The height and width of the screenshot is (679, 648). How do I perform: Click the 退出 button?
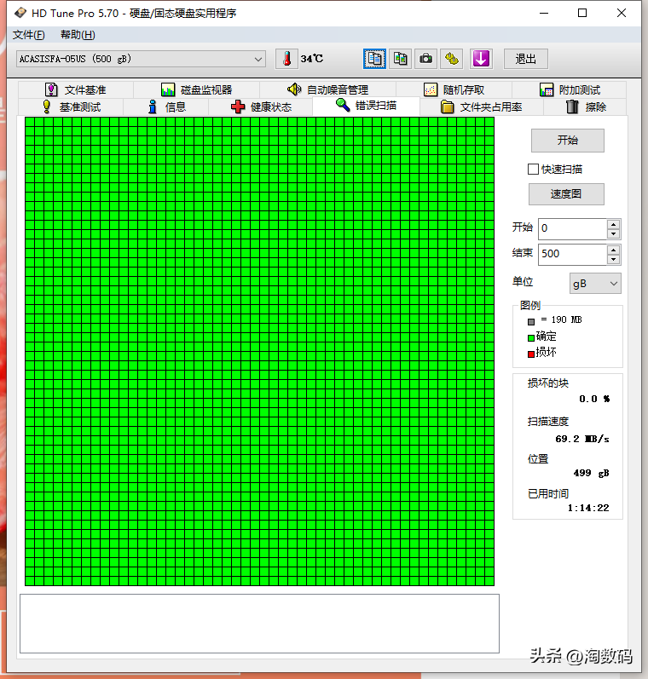click(526, 59)
